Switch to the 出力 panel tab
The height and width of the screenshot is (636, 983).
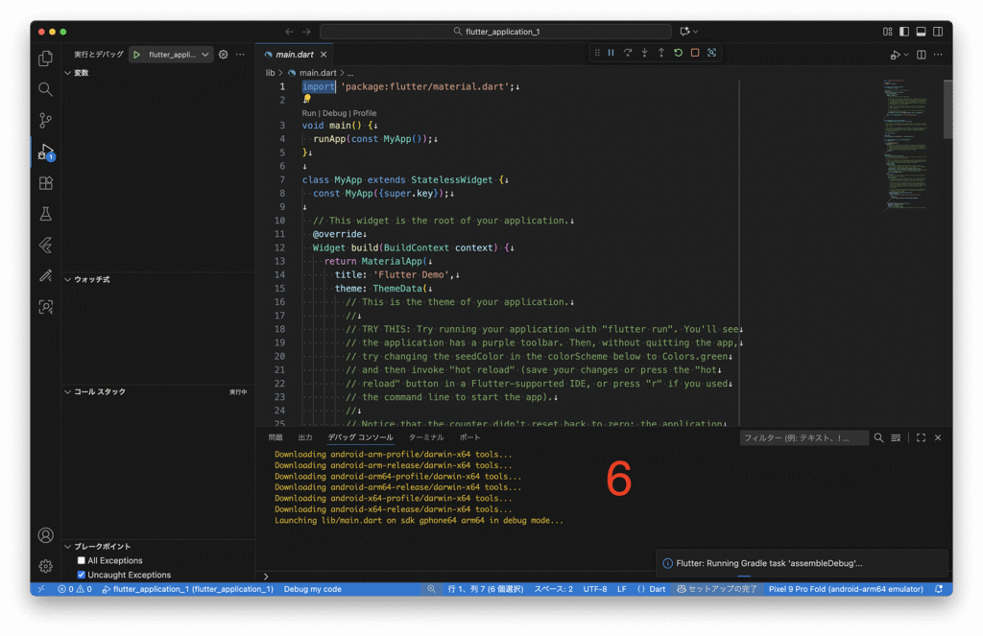point(305,437)
